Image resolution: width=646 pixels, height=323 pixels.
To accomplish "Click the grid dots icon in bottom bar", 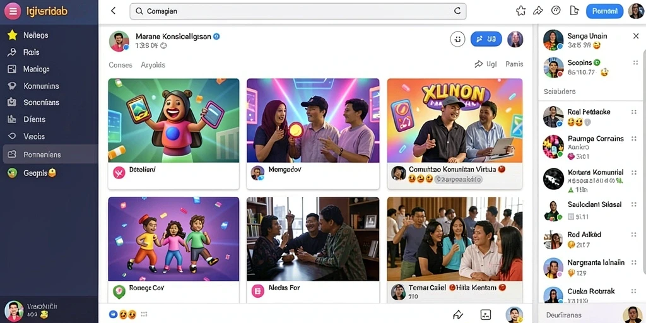I will tap(144, 314).
